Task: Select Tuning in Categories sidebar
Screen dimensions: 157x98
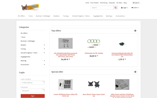Action: pyautogui.click(x=23, y=49)
